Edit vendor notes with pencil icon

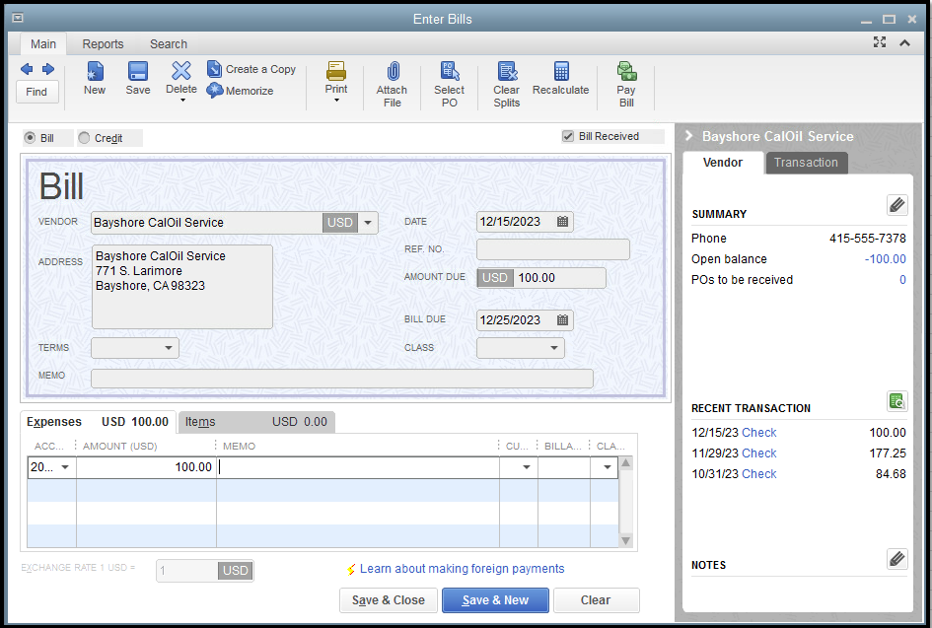coord(896,558)
